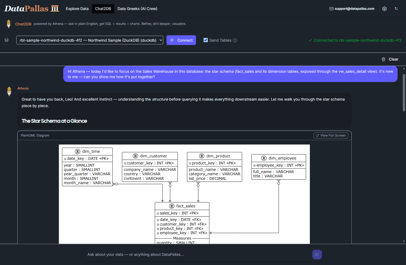
Task: Click the colorful apps dots icon
Action: (396, 9)
